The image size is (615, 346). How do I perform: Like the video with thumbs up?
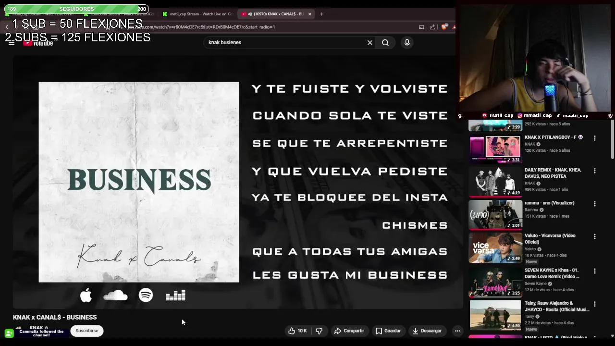(x=292, y=331)
